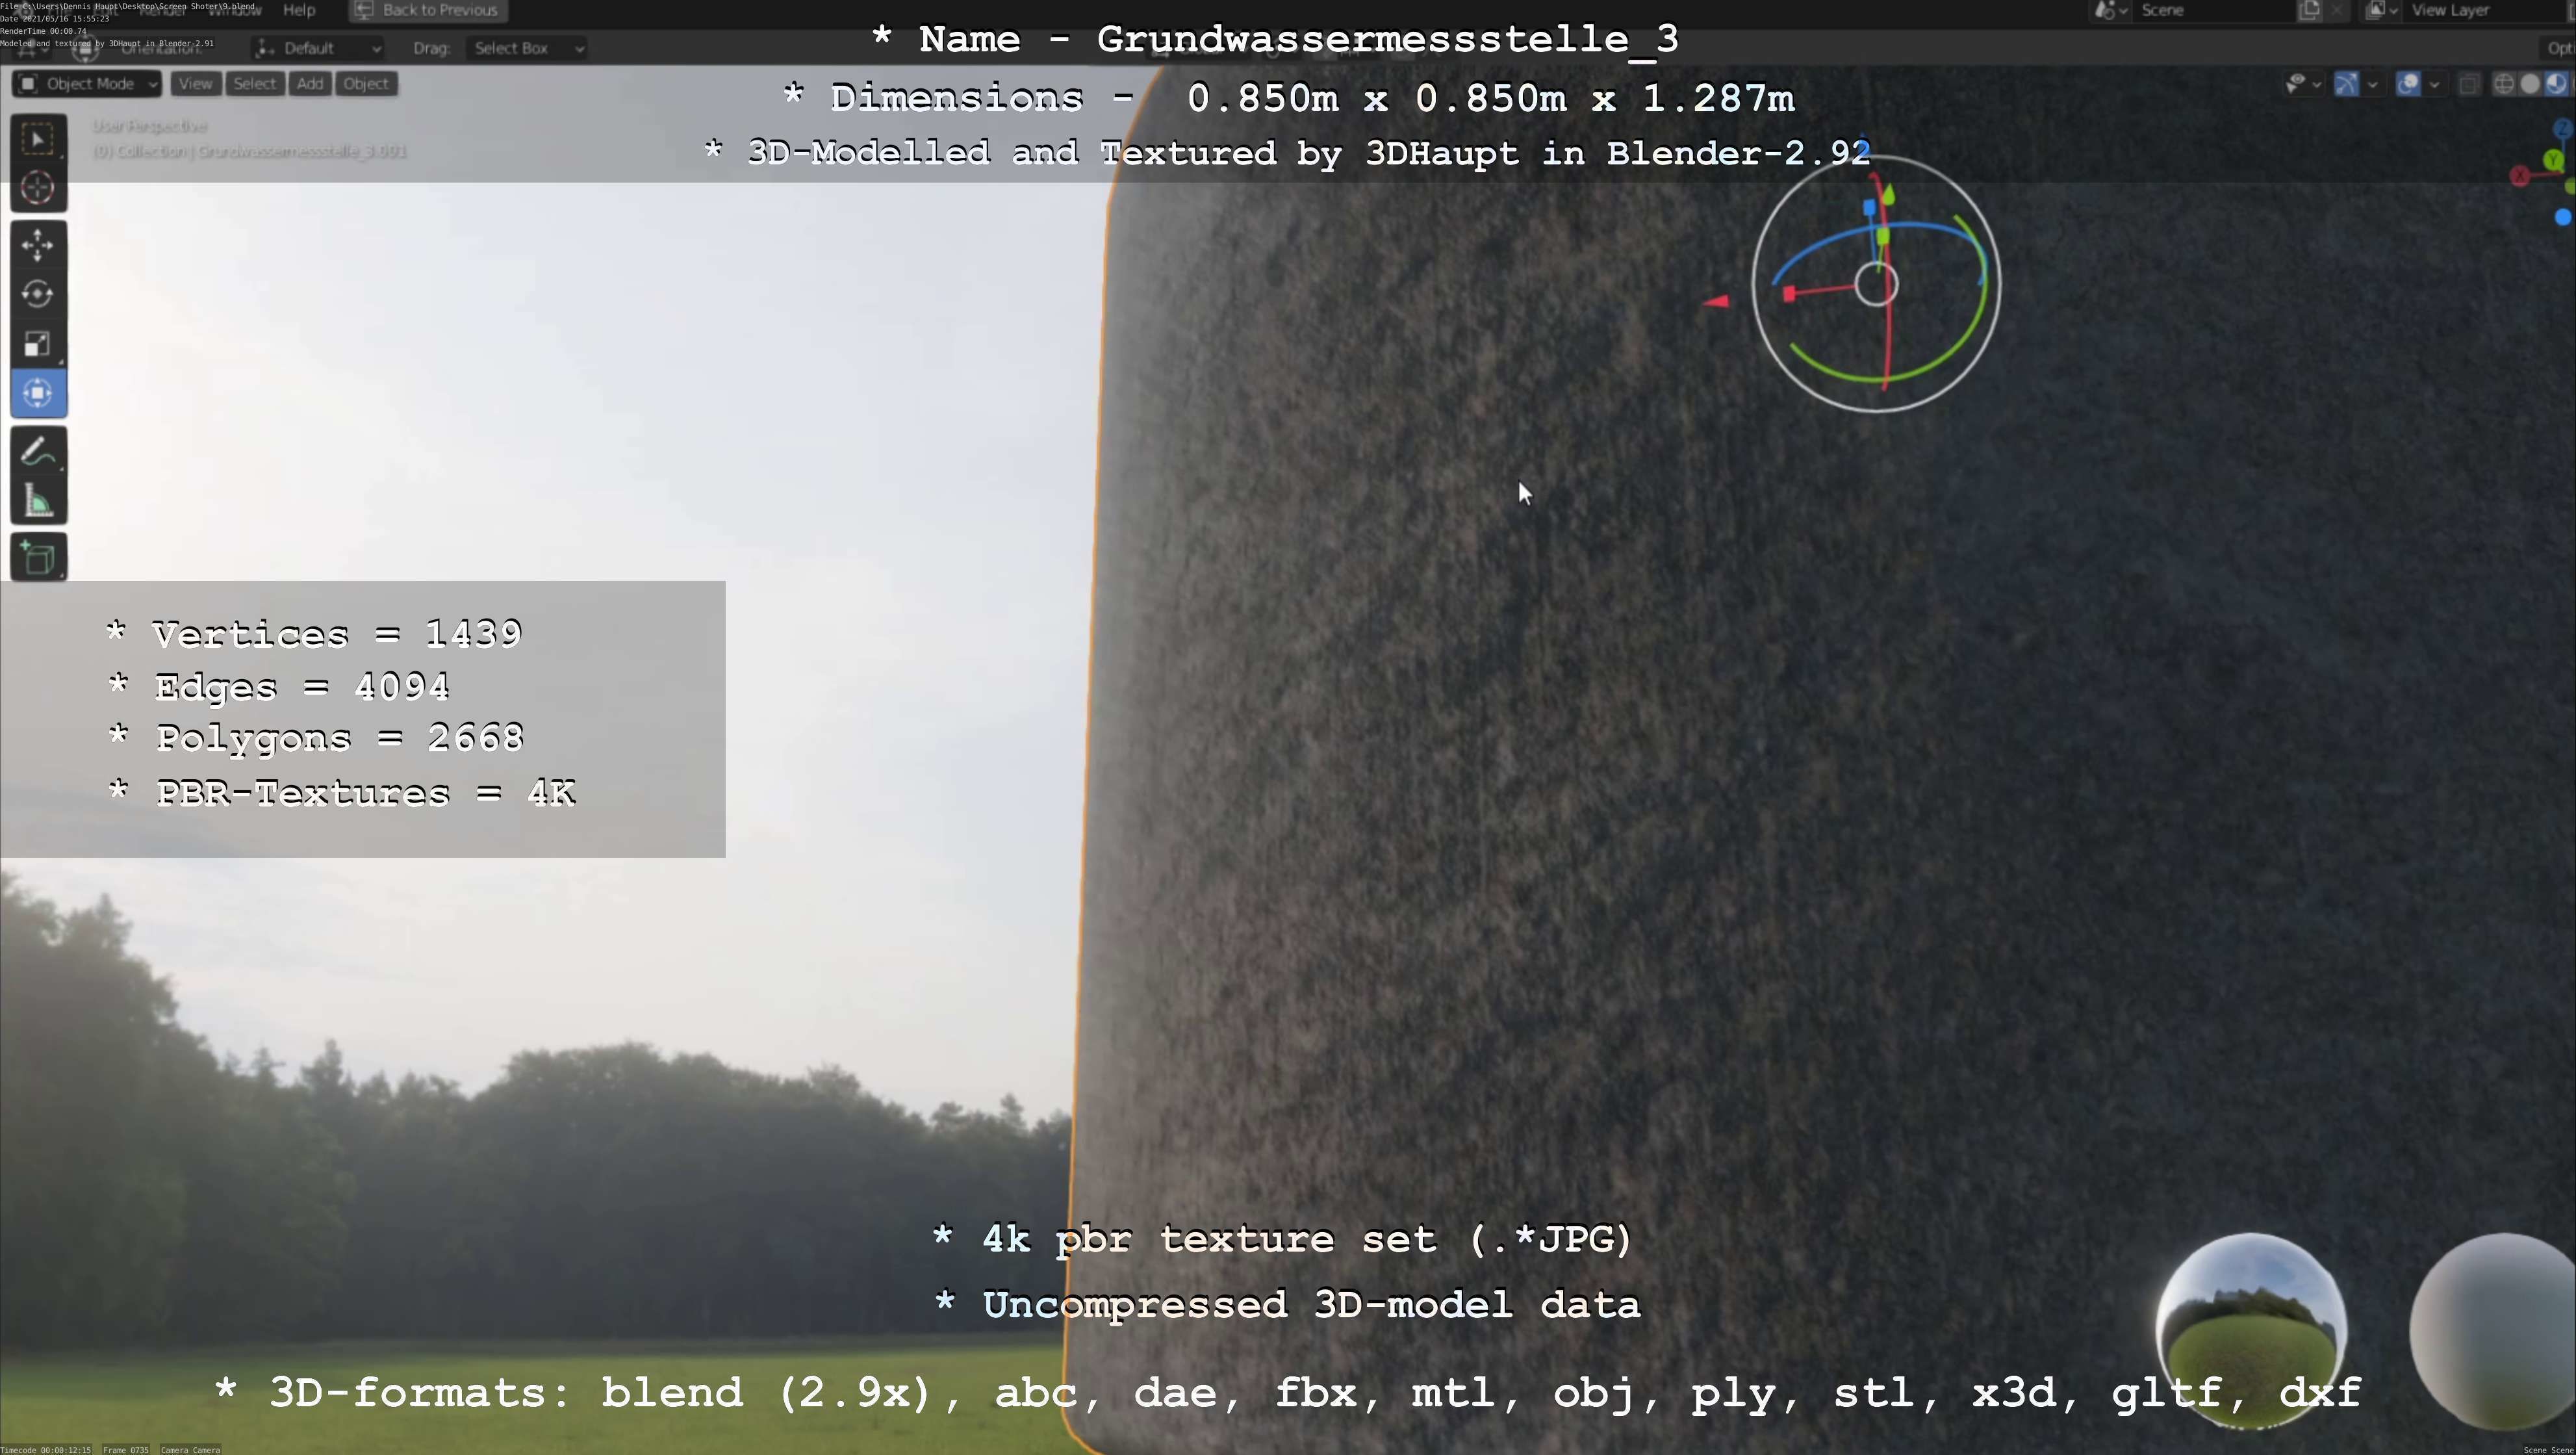Activate the Move tool
This screenshot has height=1455, width=2576.
(38, 245)
